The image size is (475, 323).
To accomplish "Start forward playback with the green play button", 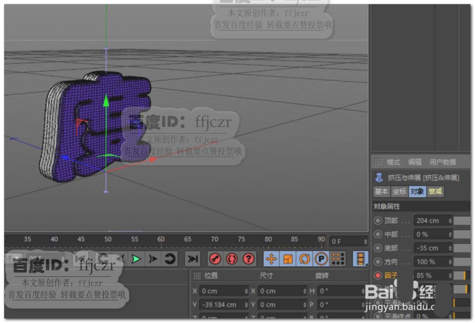I will tap(136, 259).
